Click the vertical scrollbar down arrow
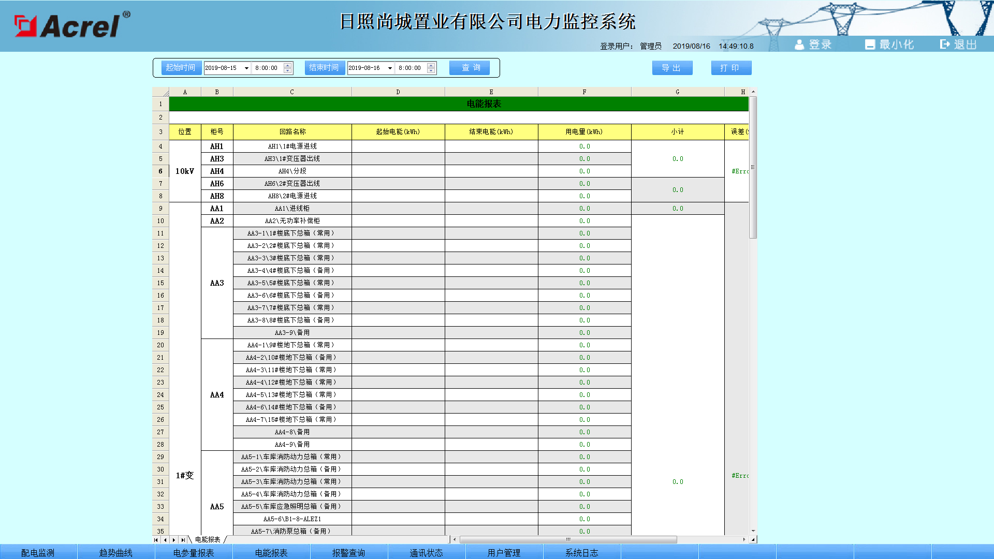994x559 pixels. (x=753, y=531)
